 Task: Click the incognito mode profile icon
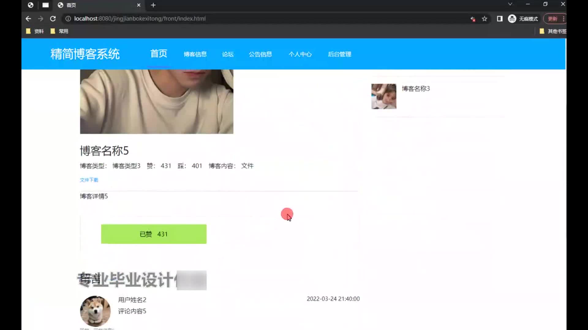coord(512,19)
